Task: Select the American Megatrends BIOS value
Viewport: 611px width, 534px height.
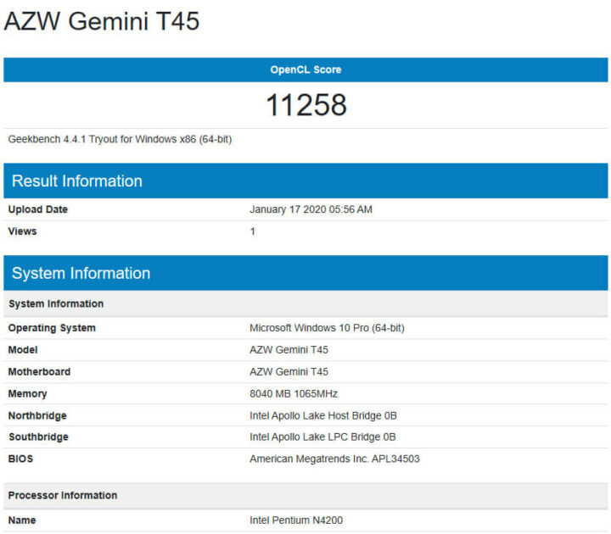Action: click(334, 459)
